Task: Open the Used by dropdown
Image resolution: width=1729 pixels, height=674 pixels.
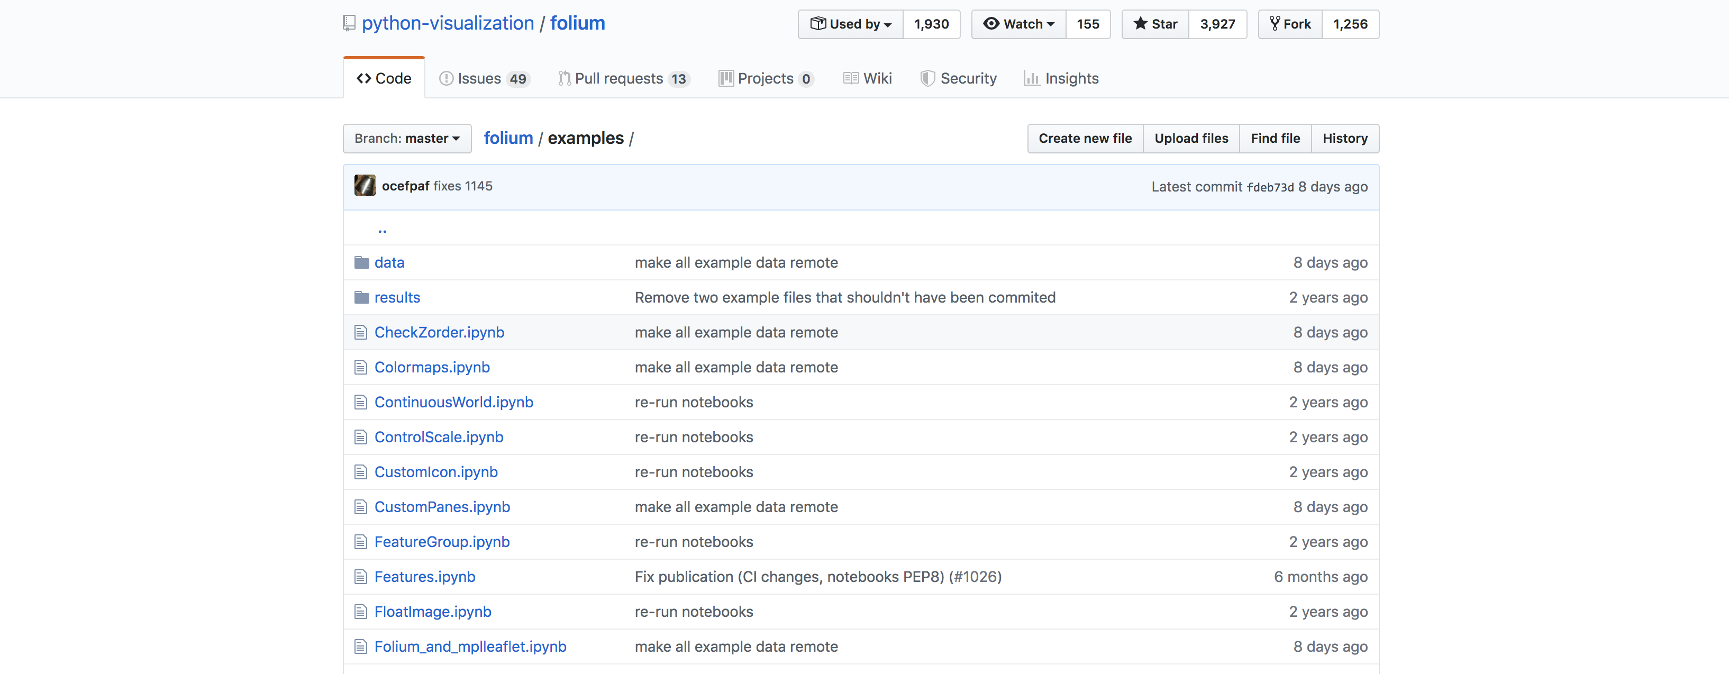Action: tap(850, 24)
